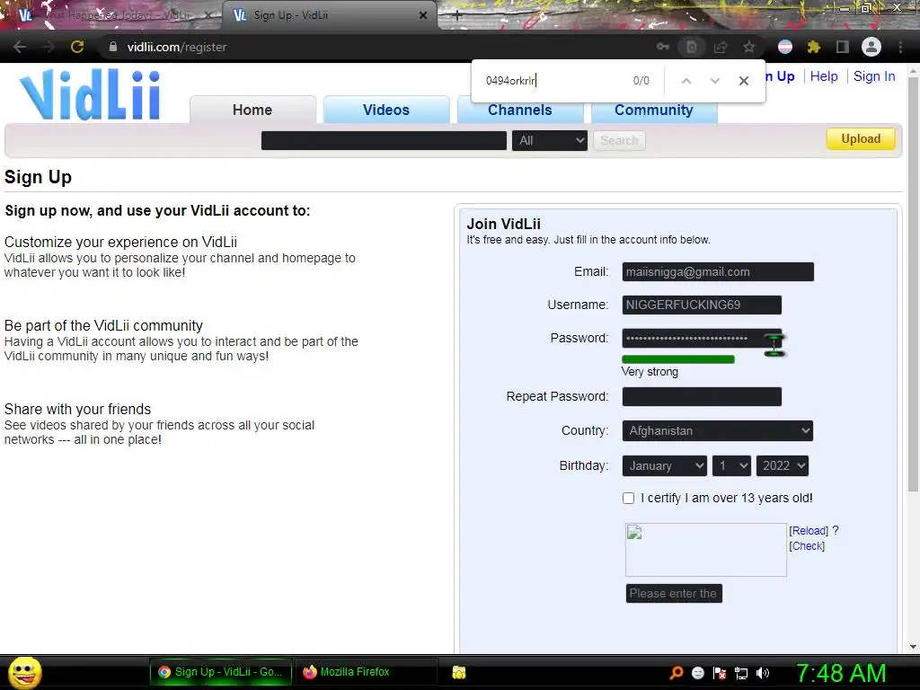This screenshot has width=920, height=690.
Task: Open the folder icon in taskbar
Action: pyautogui.click(x=459, y=672)
